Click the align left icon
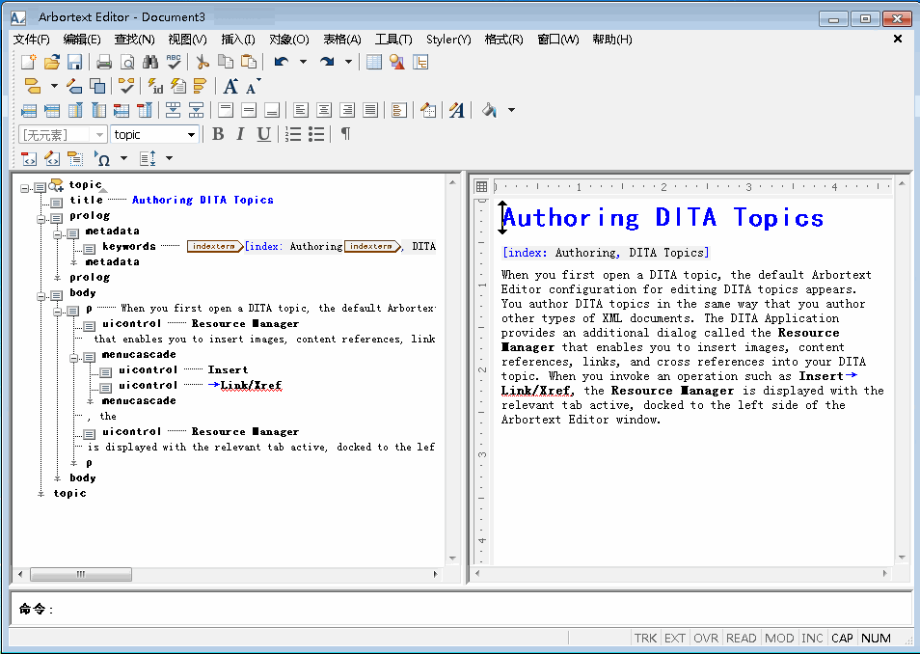This screenshot has height=654, width=920. click(x=301, y=110)
